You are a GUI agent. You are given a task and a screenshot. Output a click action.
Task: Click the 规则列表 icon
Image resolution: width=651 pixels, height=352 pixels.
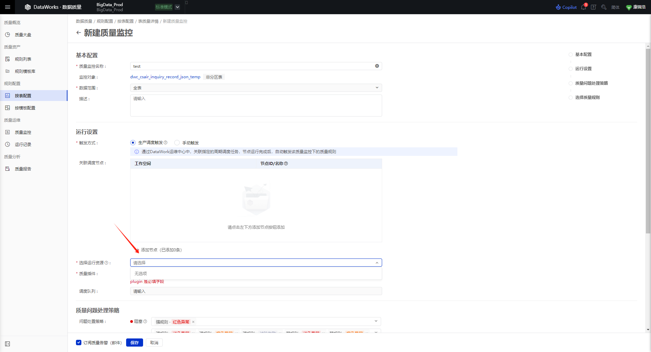tap(7, 59)
